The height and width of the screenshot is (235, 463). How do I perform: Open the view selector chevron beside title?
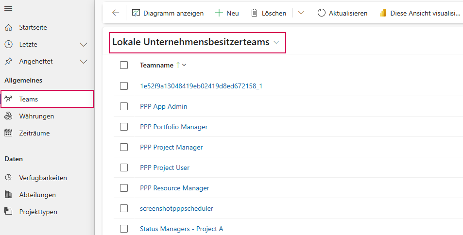point(276,43)
